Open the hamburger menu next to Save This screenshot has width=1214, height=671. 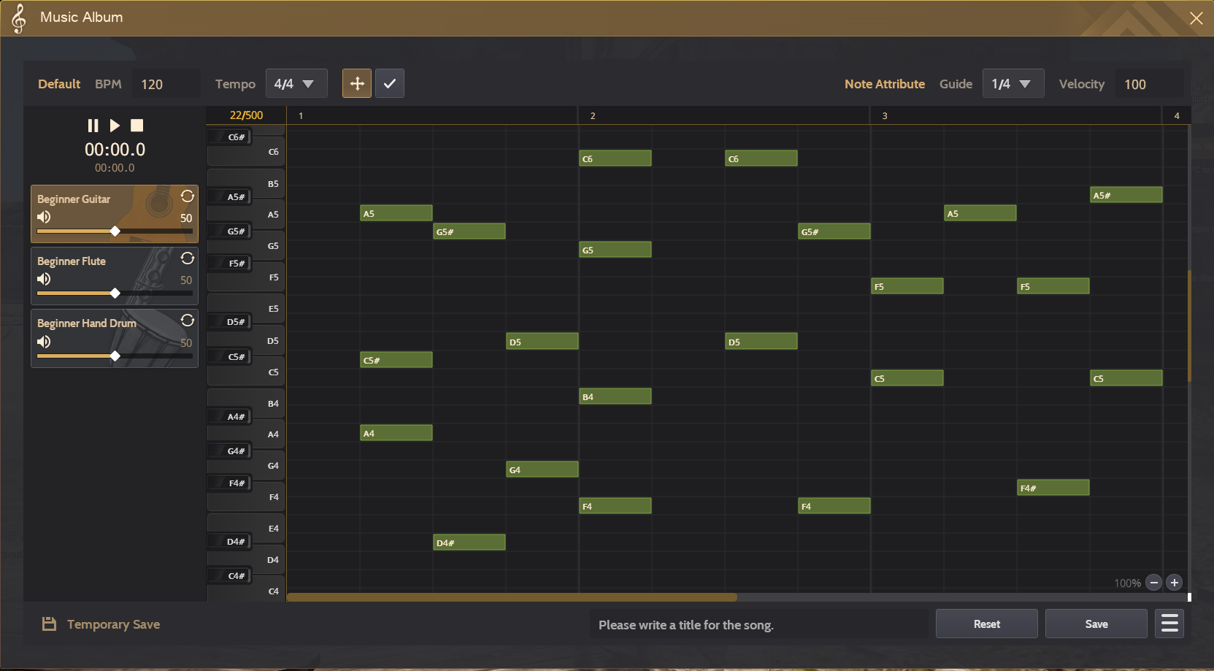point(1169,624)
